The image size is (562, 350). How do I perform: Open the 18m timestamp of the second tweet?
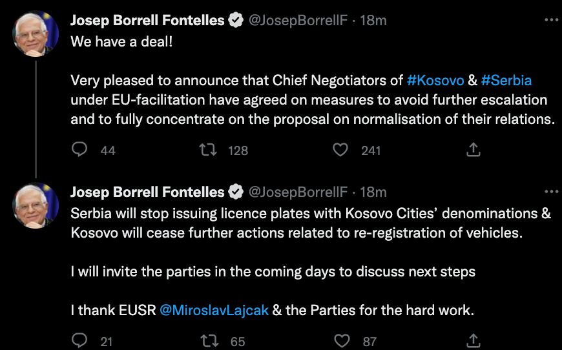point(373,192)
